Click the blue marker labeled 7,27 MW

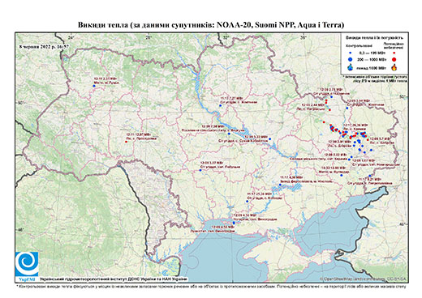point(220,106)
